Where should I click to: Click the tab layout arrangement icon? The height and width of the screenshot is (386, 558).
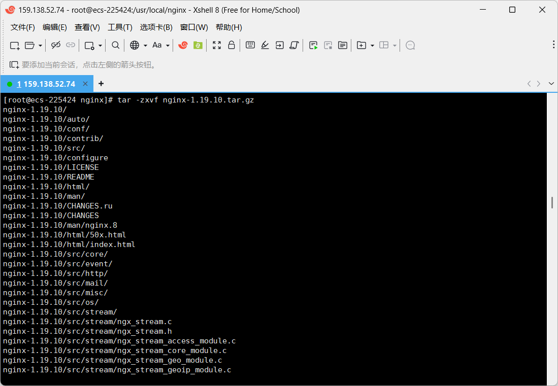(384, 45)
